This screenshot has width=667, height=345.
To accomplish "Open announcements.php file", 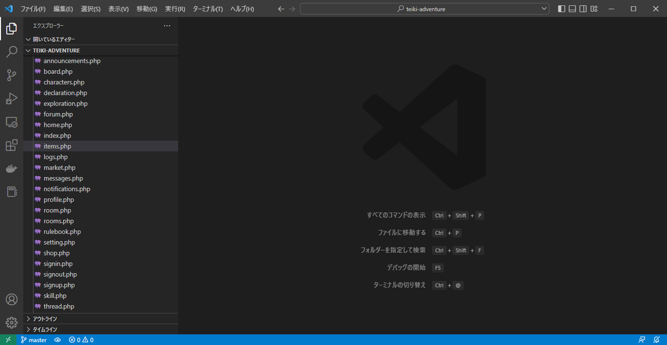I will pos(101,61).
